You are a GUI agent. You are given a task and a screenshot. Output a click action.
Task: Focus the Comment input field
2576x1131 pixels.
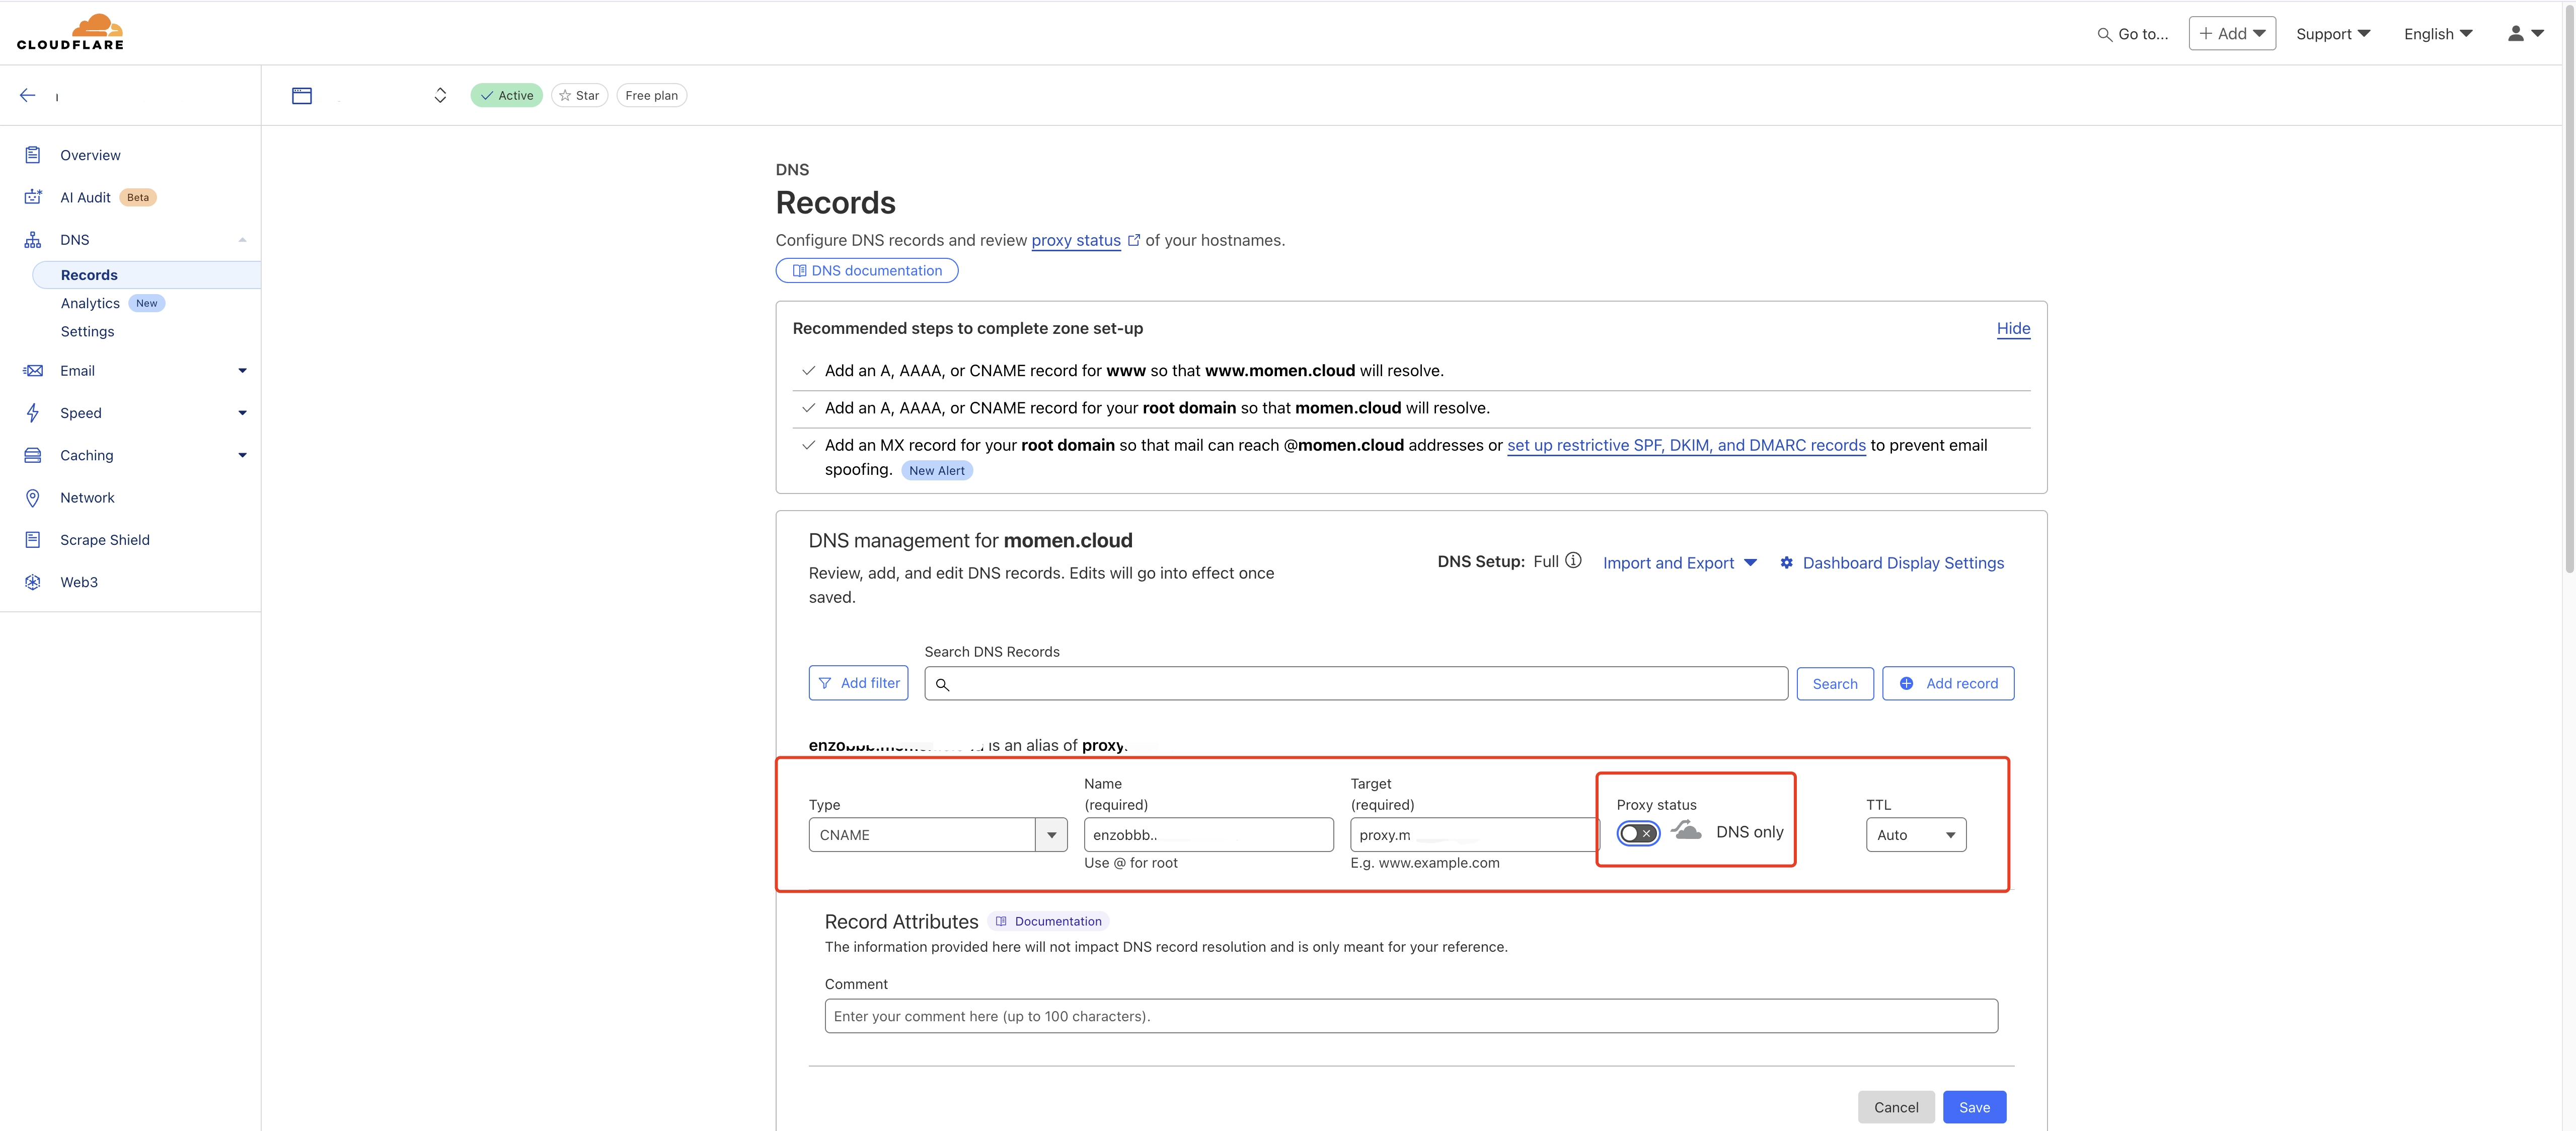1411,1016
